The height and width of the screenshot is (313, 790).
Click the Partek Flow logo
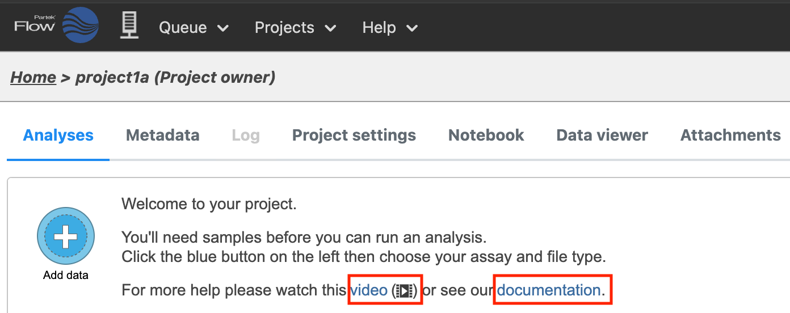pos(56,26)
